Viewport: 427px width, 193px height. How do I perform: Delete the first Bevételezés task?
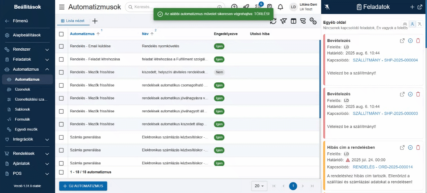(x=418, y=41)
